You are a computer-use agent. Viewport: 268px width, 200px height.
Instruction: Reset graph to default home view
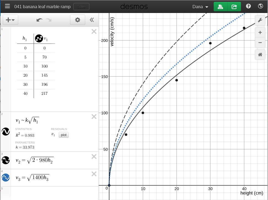click(x=260, y=55)
